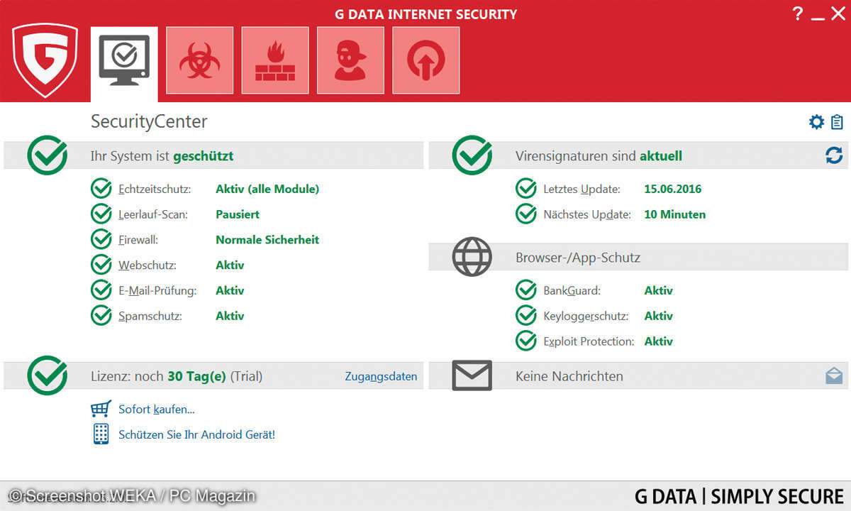This screenshot has width=851, height=511.
Task: Open the Firewall brick wall tab
Action: [x=275, y=60]
